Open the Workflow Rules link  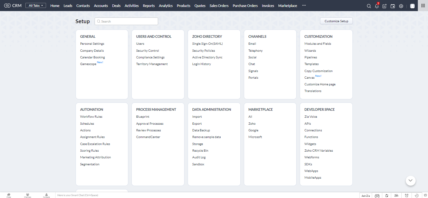coord(91,117)
